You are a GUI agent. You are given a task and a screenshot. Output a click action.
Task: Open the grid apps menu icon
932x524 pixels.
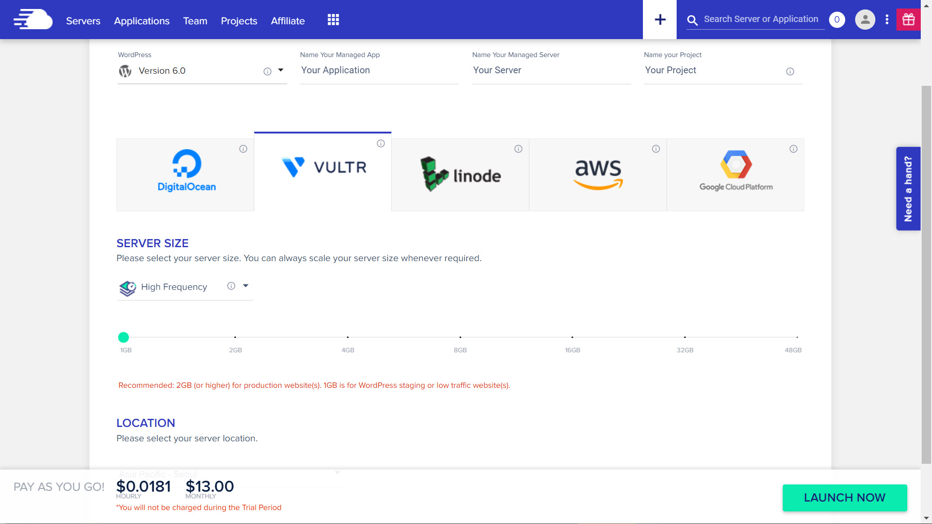[x=333, y=20]
